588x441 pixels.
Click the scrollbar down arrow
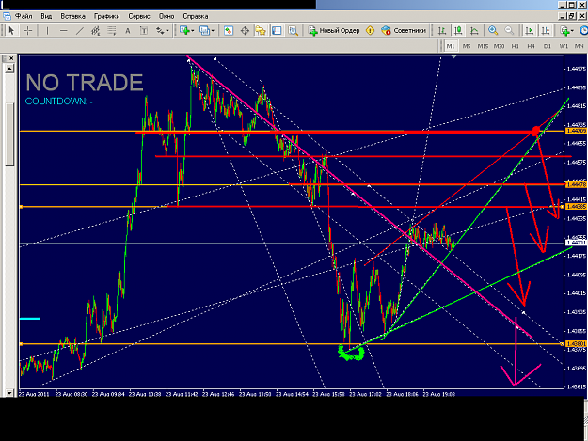9,393
